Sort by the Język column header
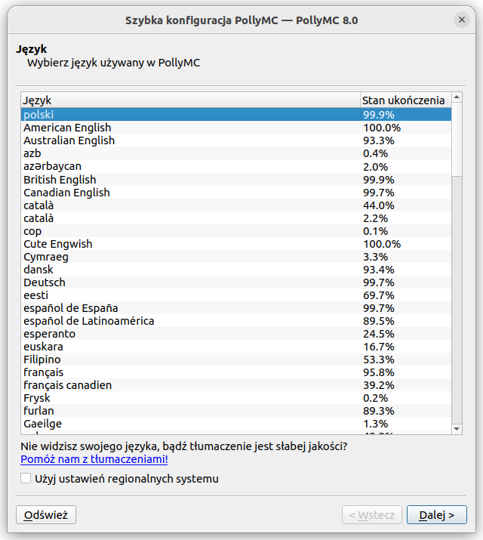Screen dimensions: 483x540 coord(190,100)
